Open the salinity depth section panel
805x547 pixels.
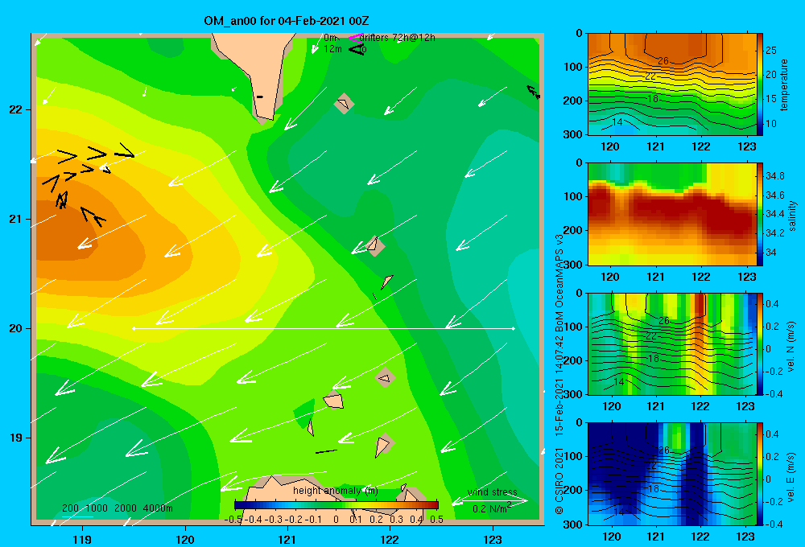672,215
